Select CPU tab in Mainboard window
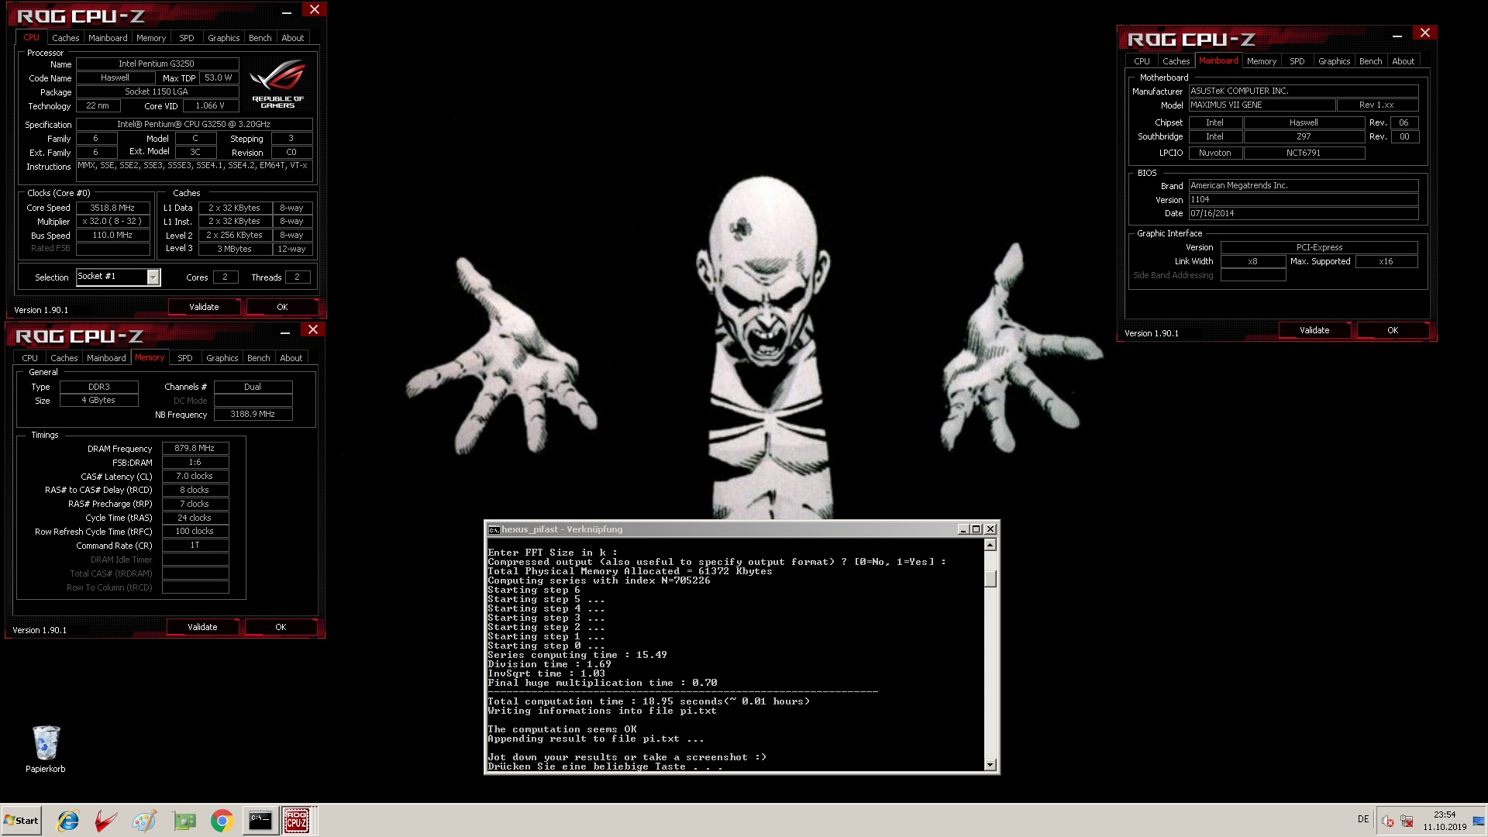The height and width of the screenshot is (837, 1488). (1142, 61)
